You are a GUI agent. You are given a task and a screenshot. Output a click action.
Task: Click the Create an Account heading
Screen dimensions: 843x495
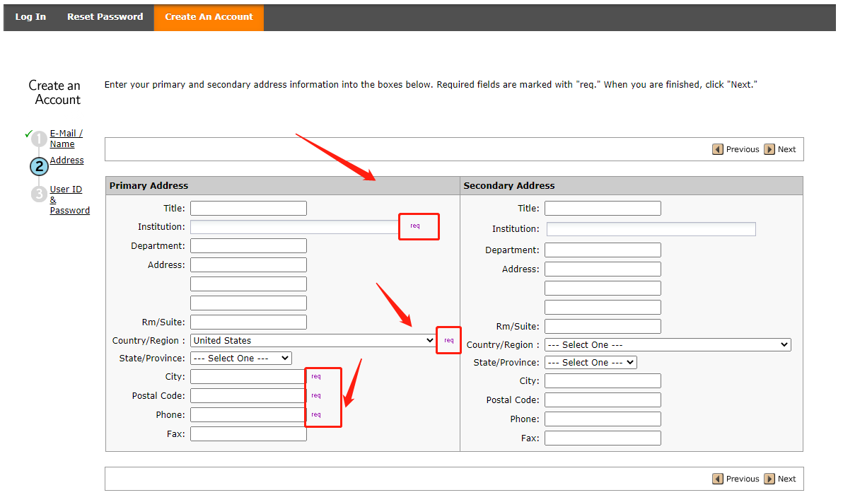coord(55,93)
